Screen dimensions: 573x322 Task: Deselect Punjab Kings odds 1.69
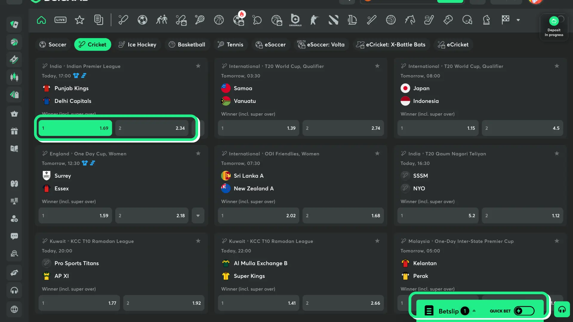click(x=75, y=128)
